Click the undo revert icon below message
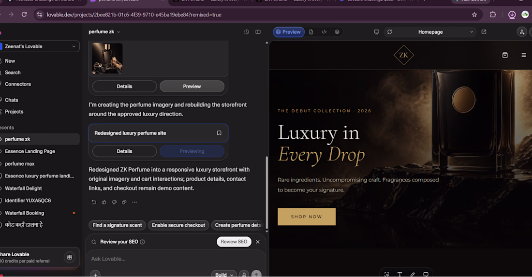 coord(94,202)
